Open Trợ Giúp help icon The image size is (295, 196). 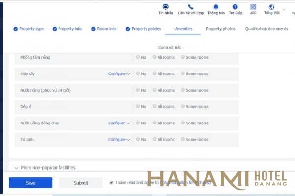pyautogui.click(x=235, y=7)
